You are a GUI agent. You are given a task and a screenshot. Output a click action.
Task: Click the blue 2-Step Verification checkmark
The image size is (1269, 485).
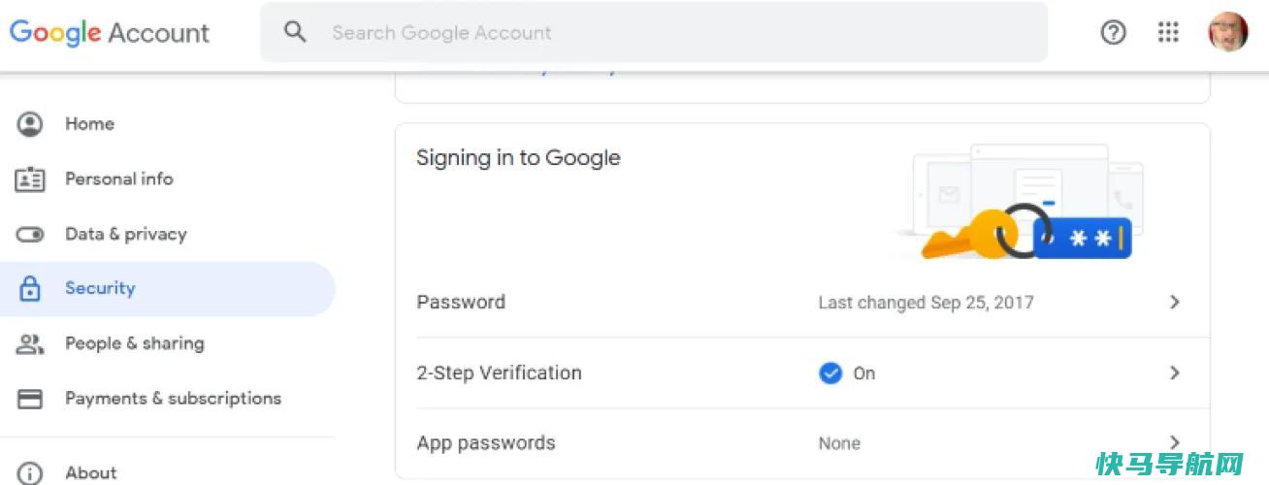(x=830, y=372)
